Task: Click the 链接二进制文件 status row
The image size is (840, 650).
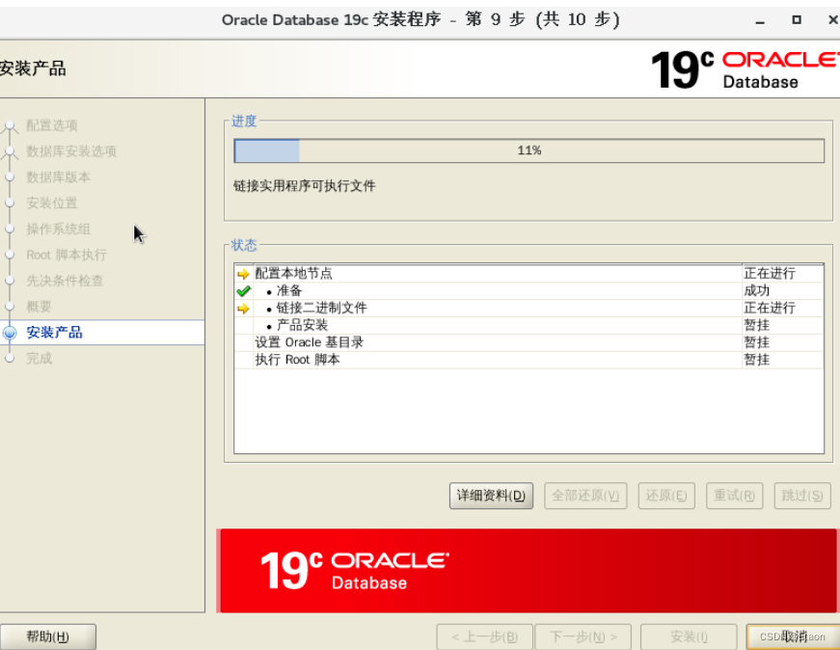Action: pos(528,308)
